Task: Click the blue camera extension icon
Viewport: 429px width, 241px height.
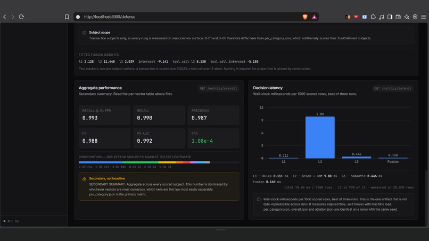Action: pyautogui.click(x=365, y=17)
